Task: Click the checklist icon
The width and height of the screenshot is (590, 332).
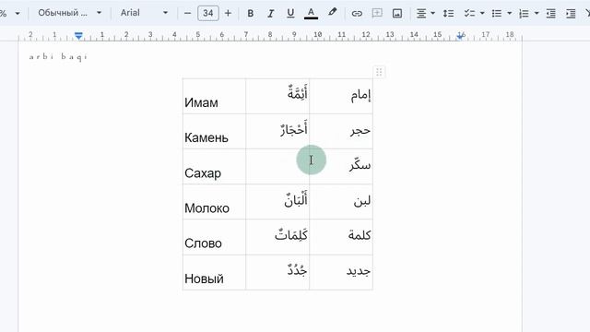Action: [469, 14]
